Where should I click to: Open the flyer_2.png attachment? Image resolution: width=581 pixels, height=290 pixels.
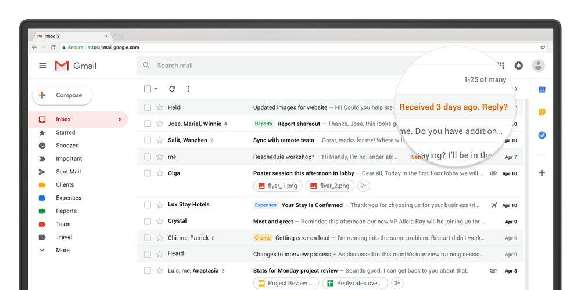click(330, 186)
